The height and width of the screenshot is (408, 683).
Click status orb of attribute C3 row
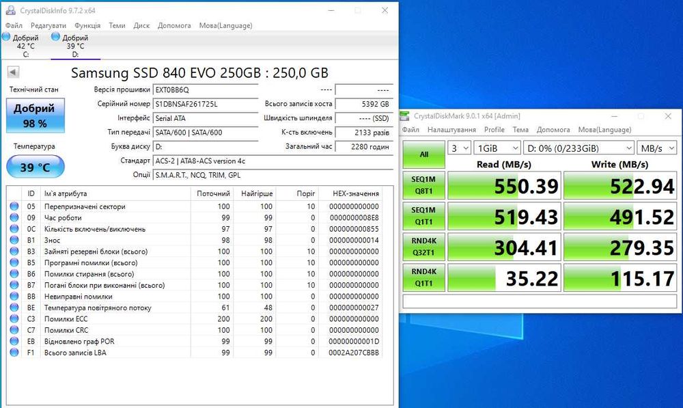[14, 318]
